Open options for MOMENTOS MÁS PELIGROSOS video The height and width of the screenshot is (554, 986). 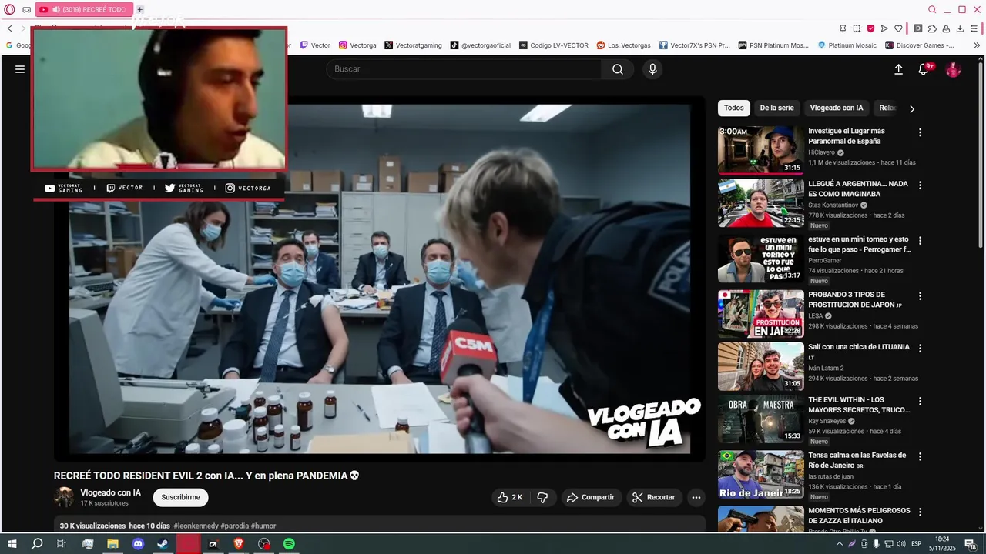pyautogui.click(x=920, y=512)
